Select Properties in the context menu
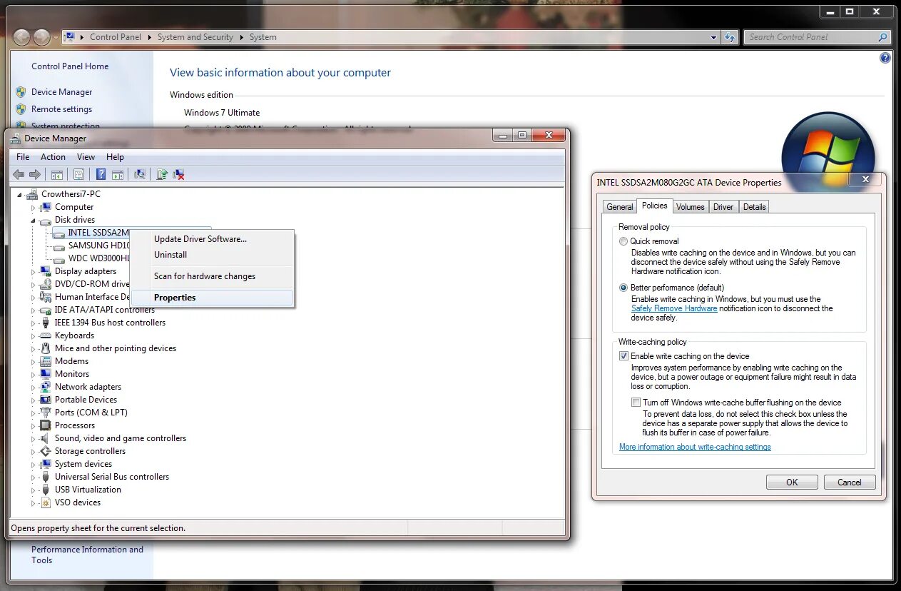 click(175, 297)
